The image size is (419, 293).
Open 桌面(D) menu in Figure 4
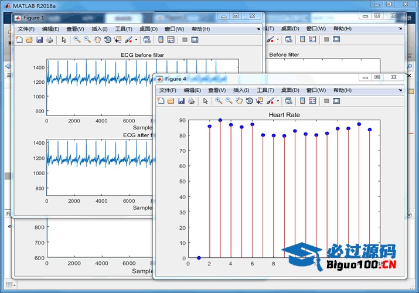(x=290, y=90)
